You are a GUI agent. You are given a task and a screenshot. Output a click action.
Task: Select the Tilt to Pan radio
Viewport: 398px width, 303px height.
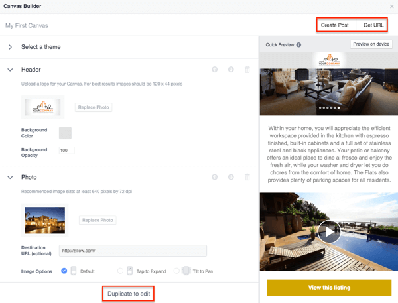(176, 271)
